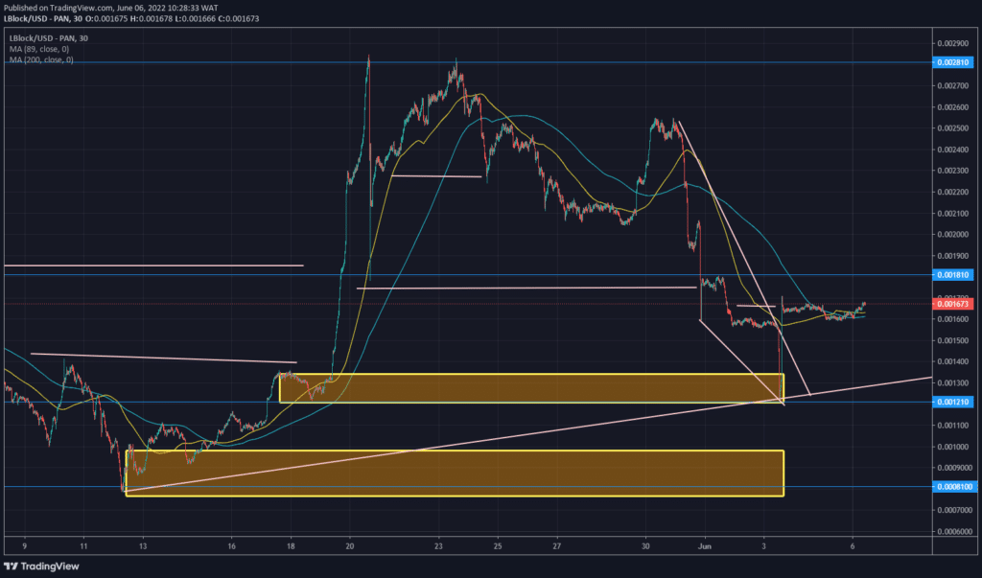Screen dimensions: 982x578
Task: Click the blue 0.001810 price level label
Action: [953, 275]
